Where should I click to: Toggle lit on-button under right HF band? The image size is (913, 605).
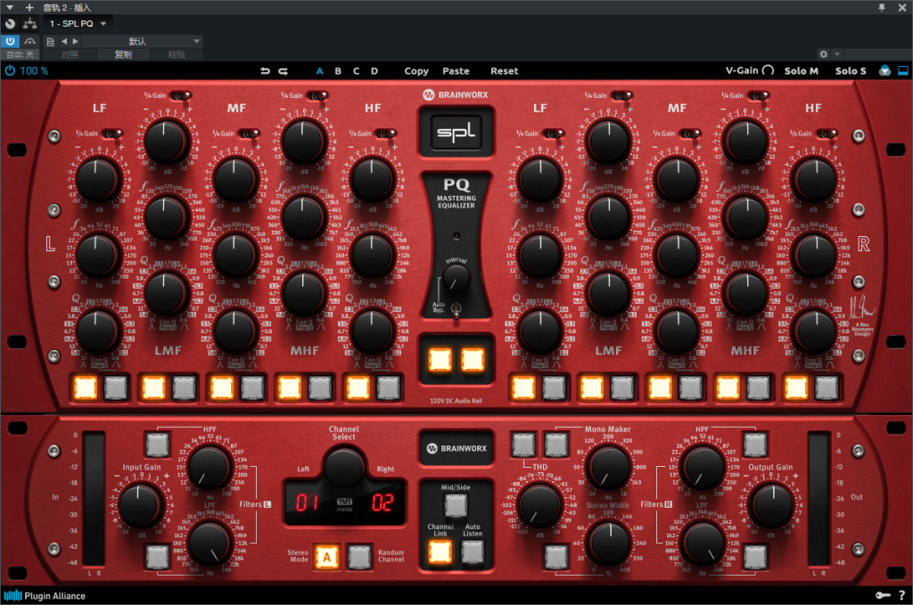[796, 388]
